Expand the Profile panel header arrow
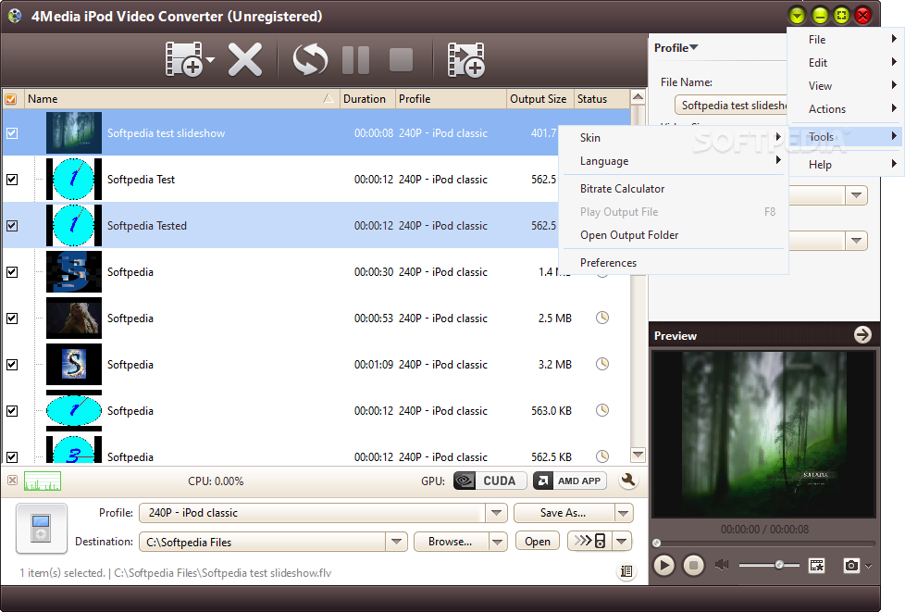Screen dimensions: 905x612 coord(694,47)
